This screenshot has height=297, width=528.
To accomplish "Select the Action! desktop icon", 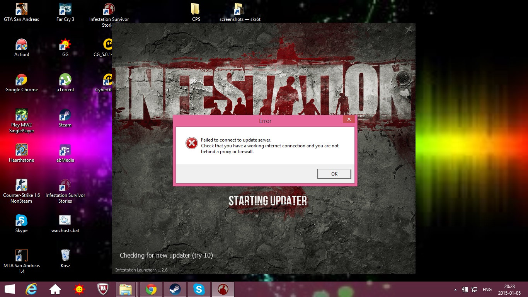I will tap(21, 48).
